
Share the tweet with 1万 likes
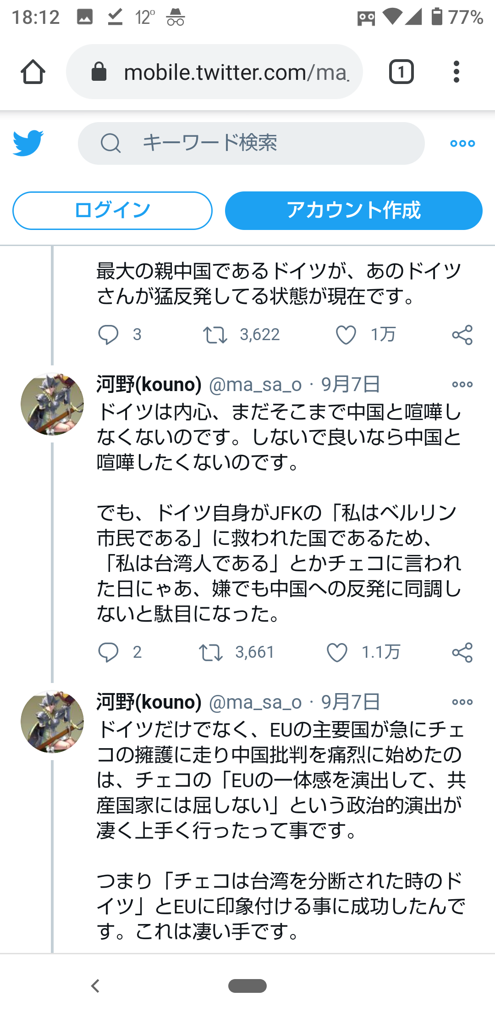point(462,335)
